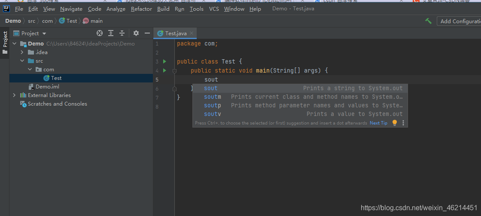
Task: Hide the Project panel with minus icon
Action: pos(147,33)
